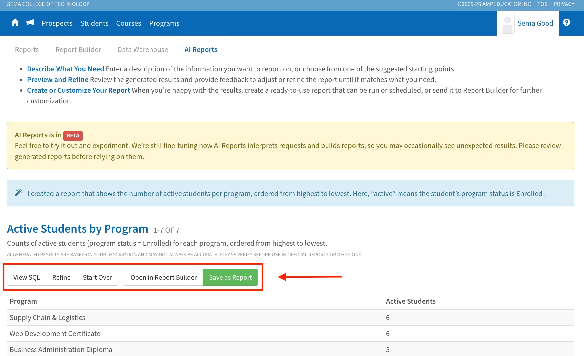Click Create or Customize Your Report text

78,90
